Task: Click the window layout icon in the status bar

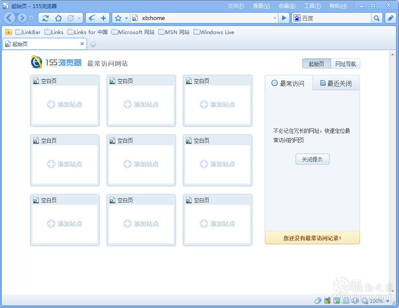Action: click(x=337, y=300)
